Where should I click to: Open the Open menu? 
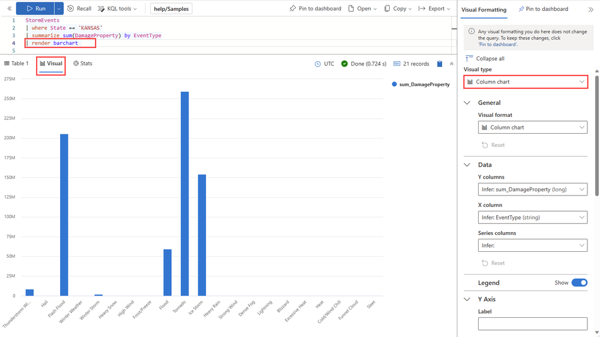click(x=362, y=8)
